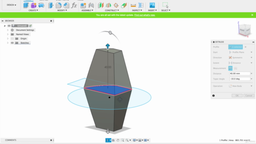Open the INSERT menu

tap(152, 10)
